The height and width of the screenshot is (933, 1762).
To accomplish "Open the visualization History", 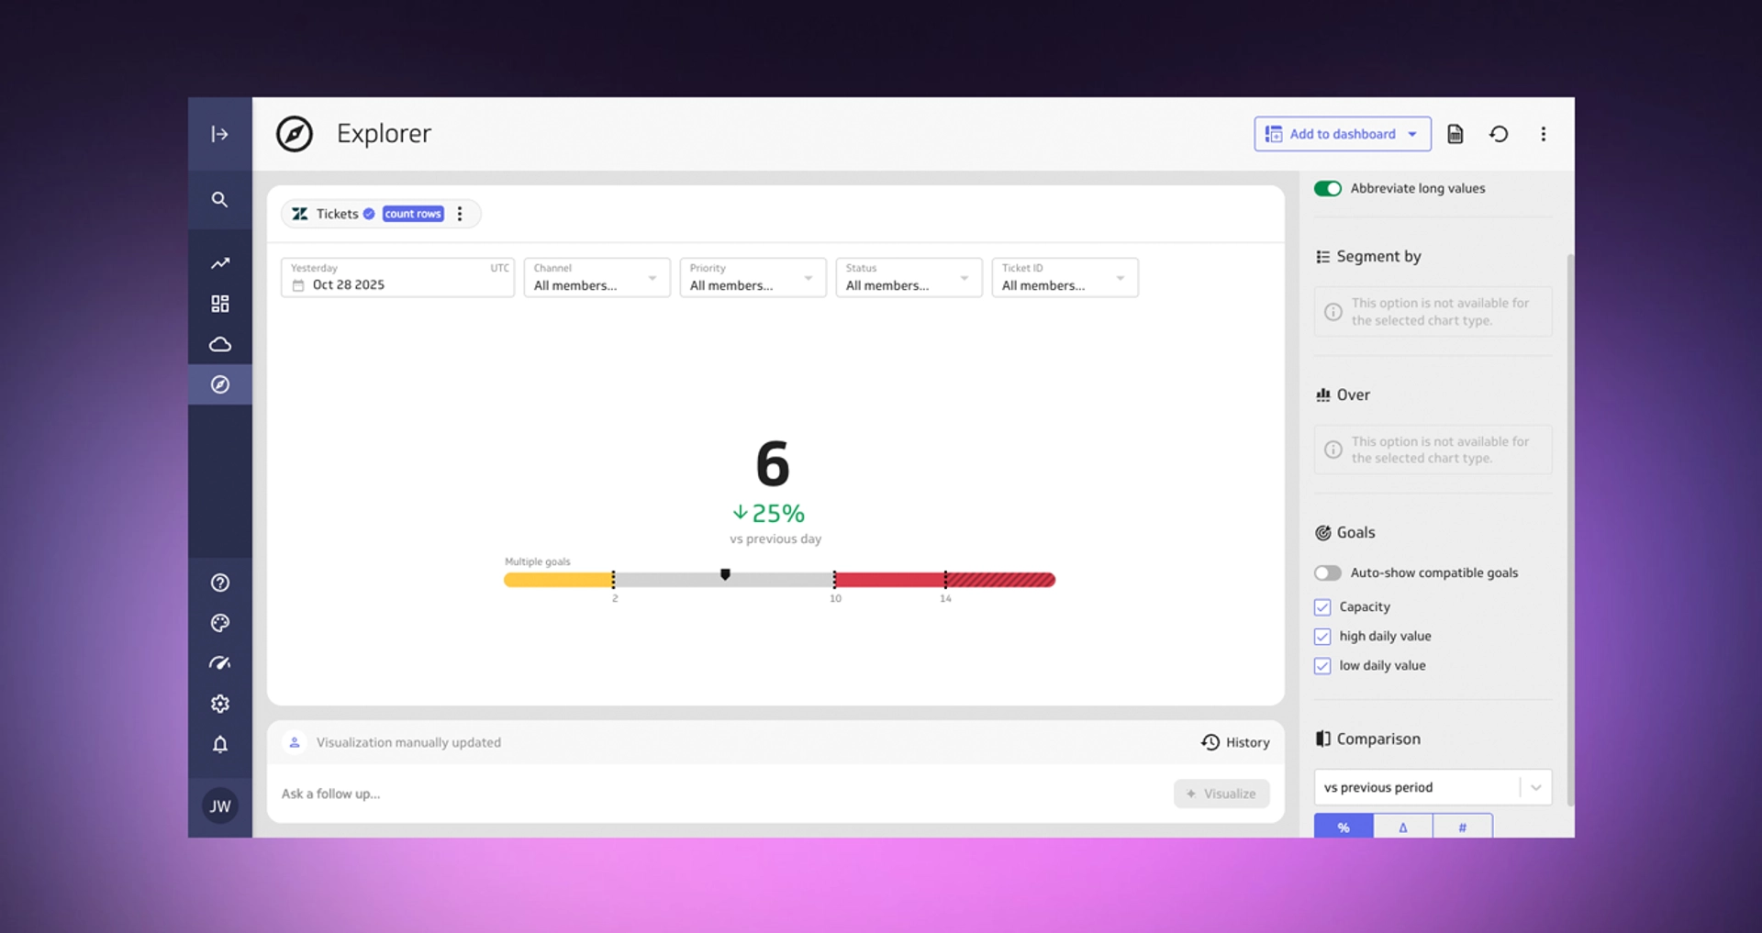I will [x=1235, y=742].
